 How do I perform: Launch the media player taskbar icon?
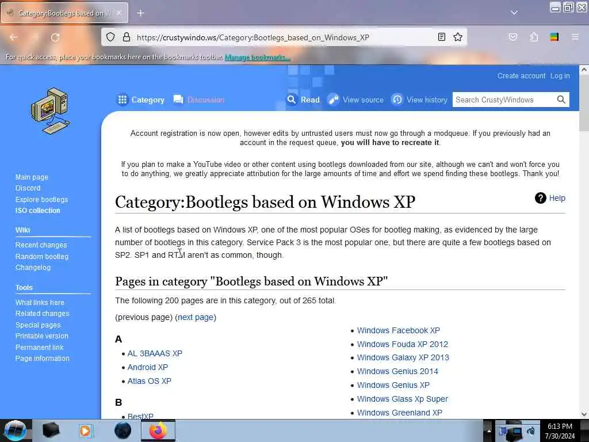click(x=86, y=430)
